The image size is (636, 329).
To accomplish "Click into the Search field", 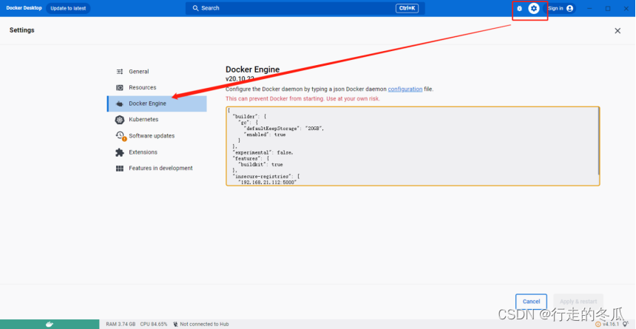I will click(x=305, y=8).
